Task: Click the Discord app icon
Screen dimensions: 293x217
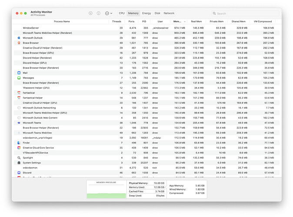Action: [19, 173]
